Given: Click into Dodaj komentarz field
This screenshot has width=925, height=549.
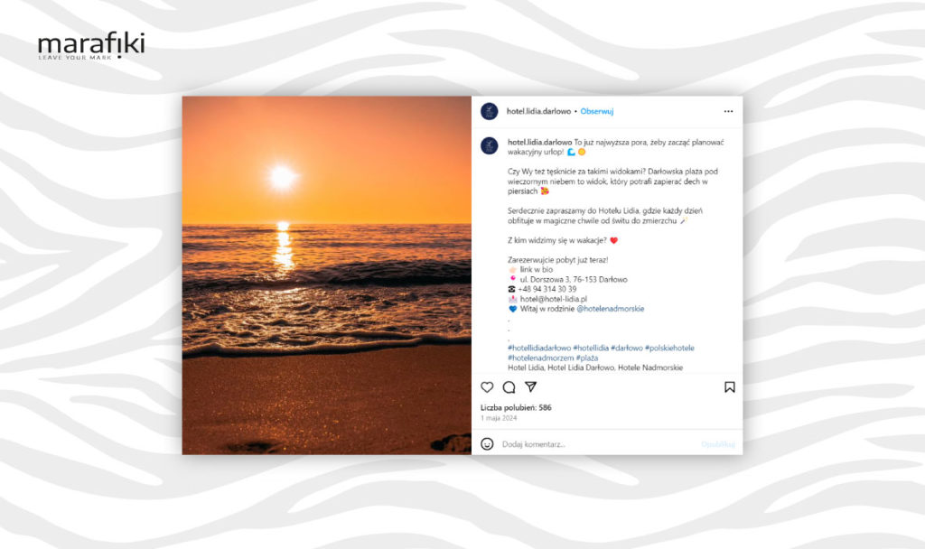Looking at the screenshot, I should coord(599,444).
